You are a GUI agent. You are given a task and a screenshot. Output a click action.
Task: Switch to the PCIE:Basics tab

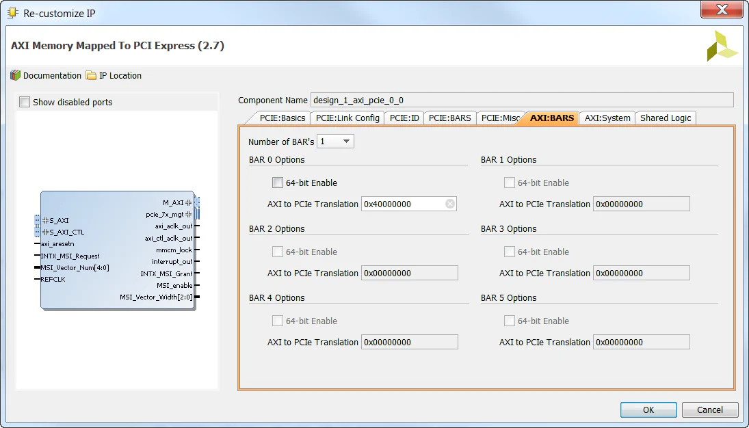pos(282,118)
